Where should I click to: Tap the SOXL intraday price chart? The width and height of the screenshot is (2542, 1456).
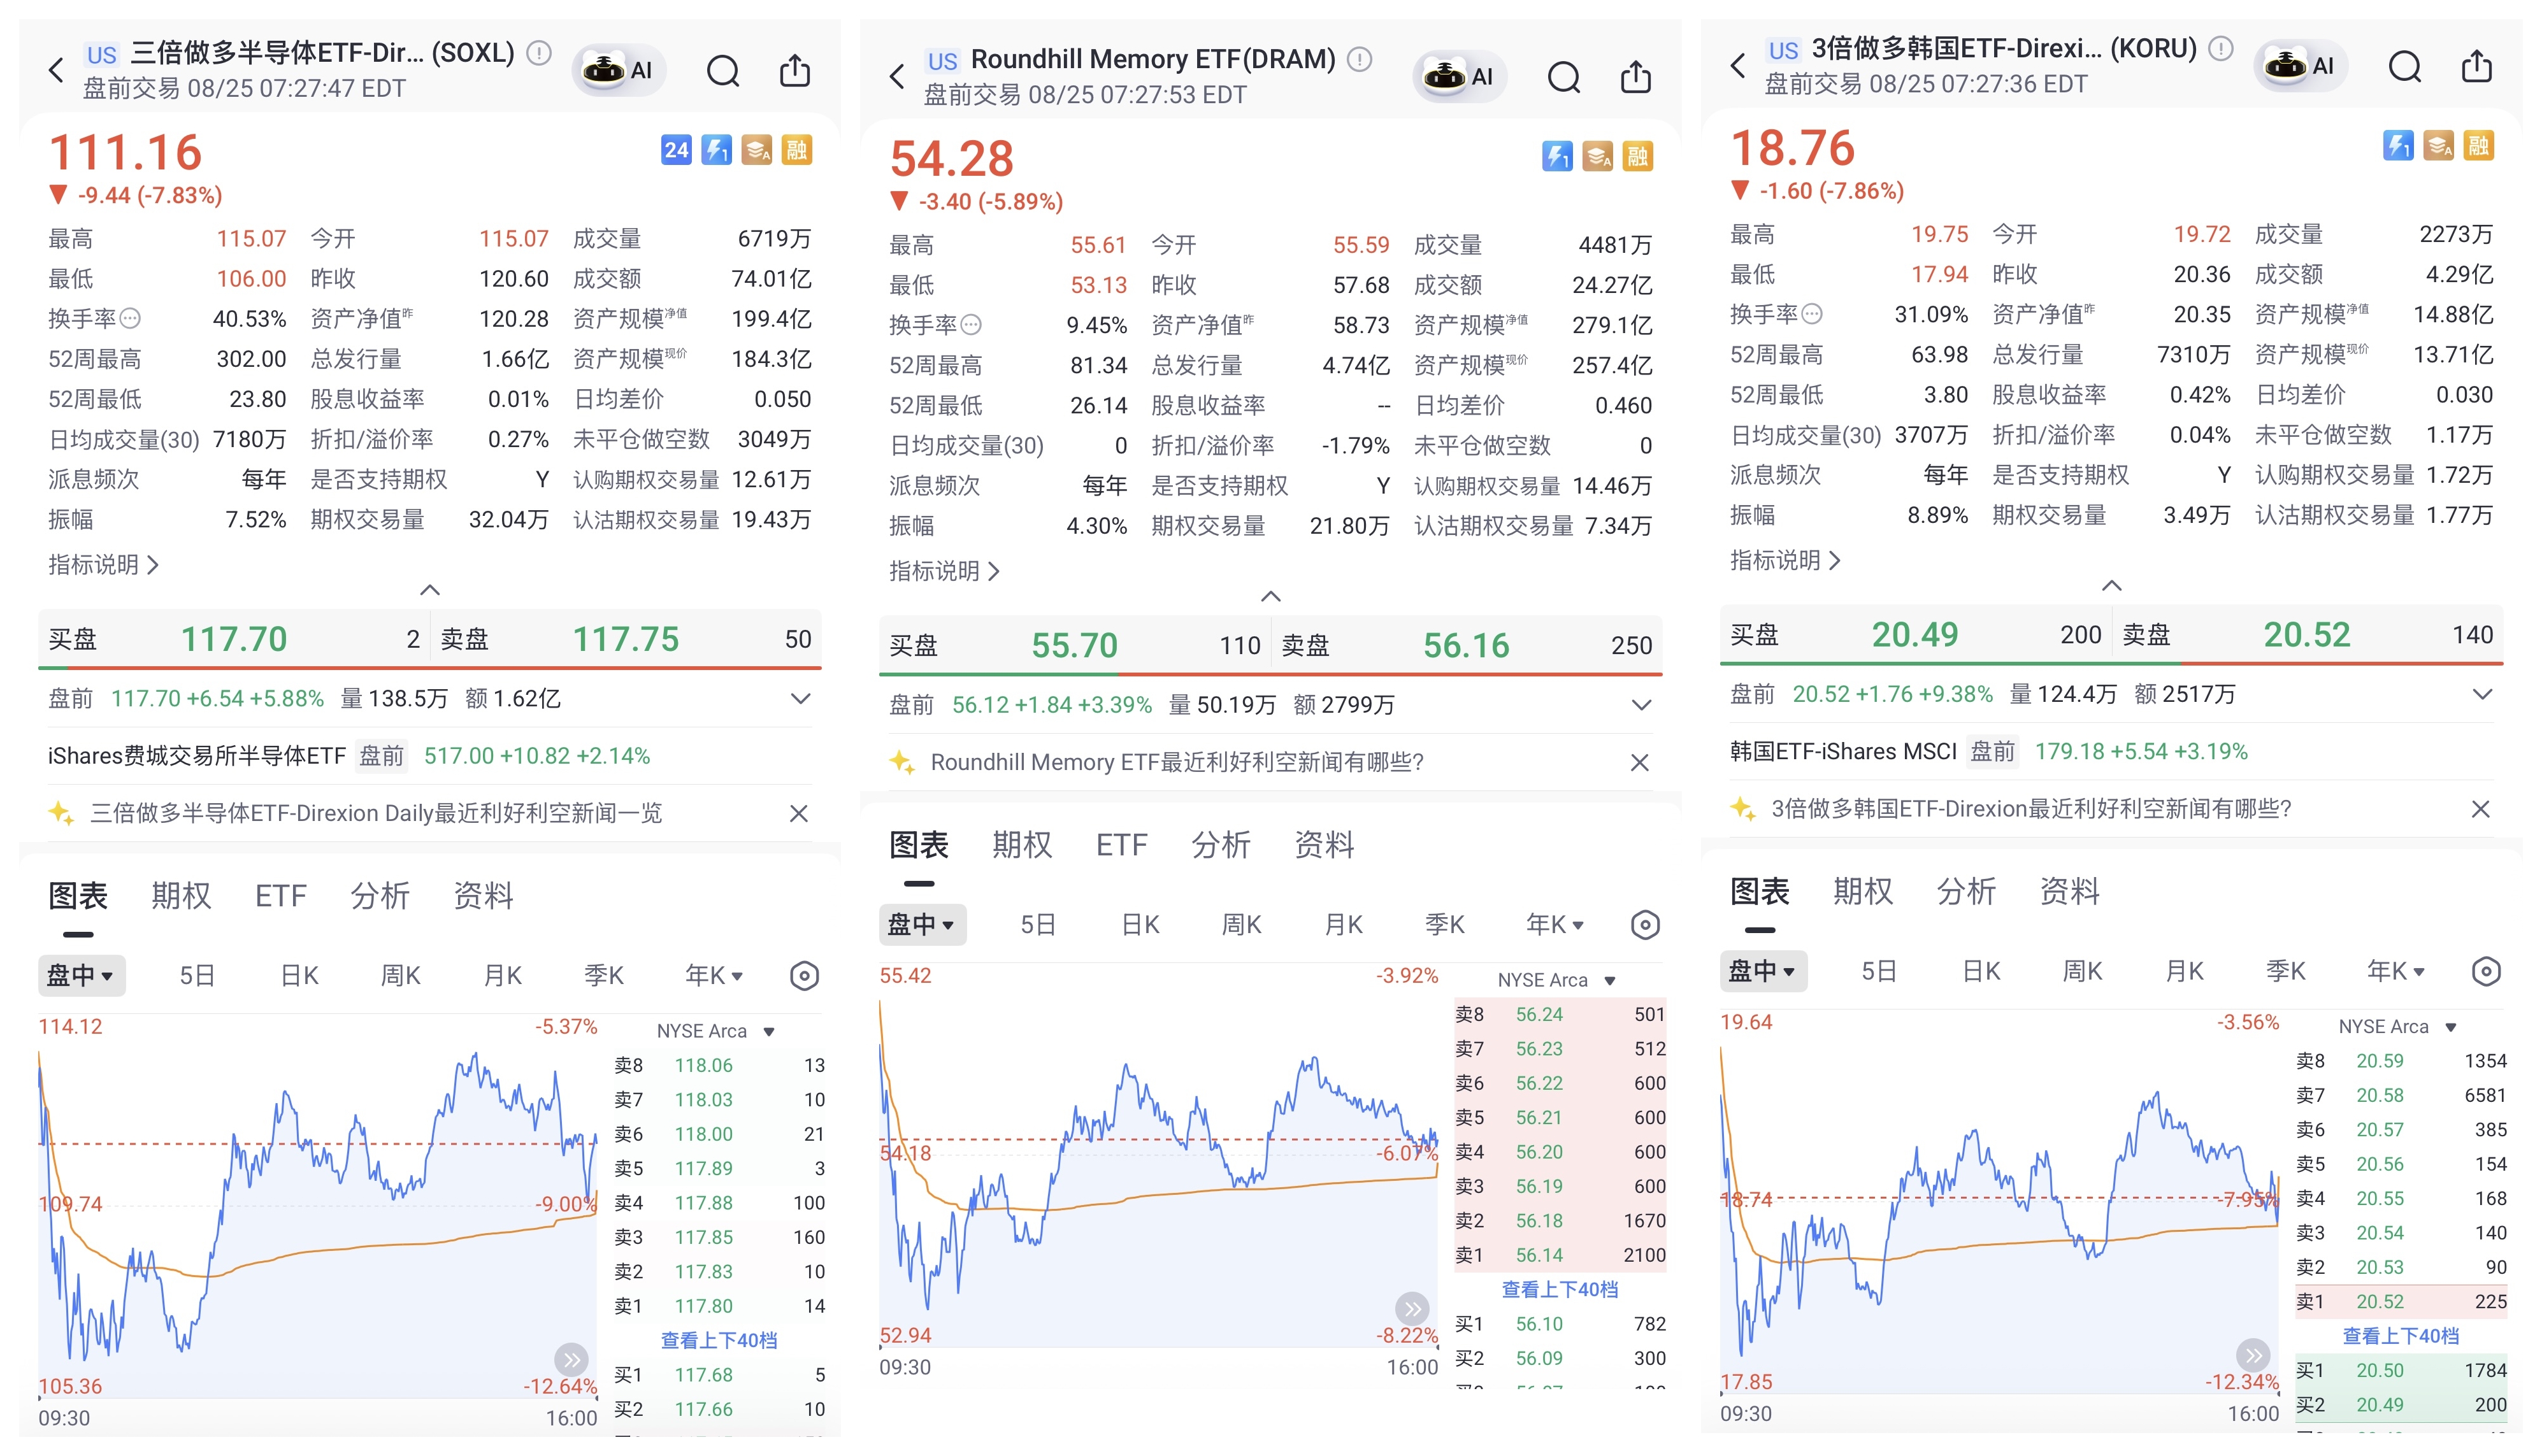317,1207
